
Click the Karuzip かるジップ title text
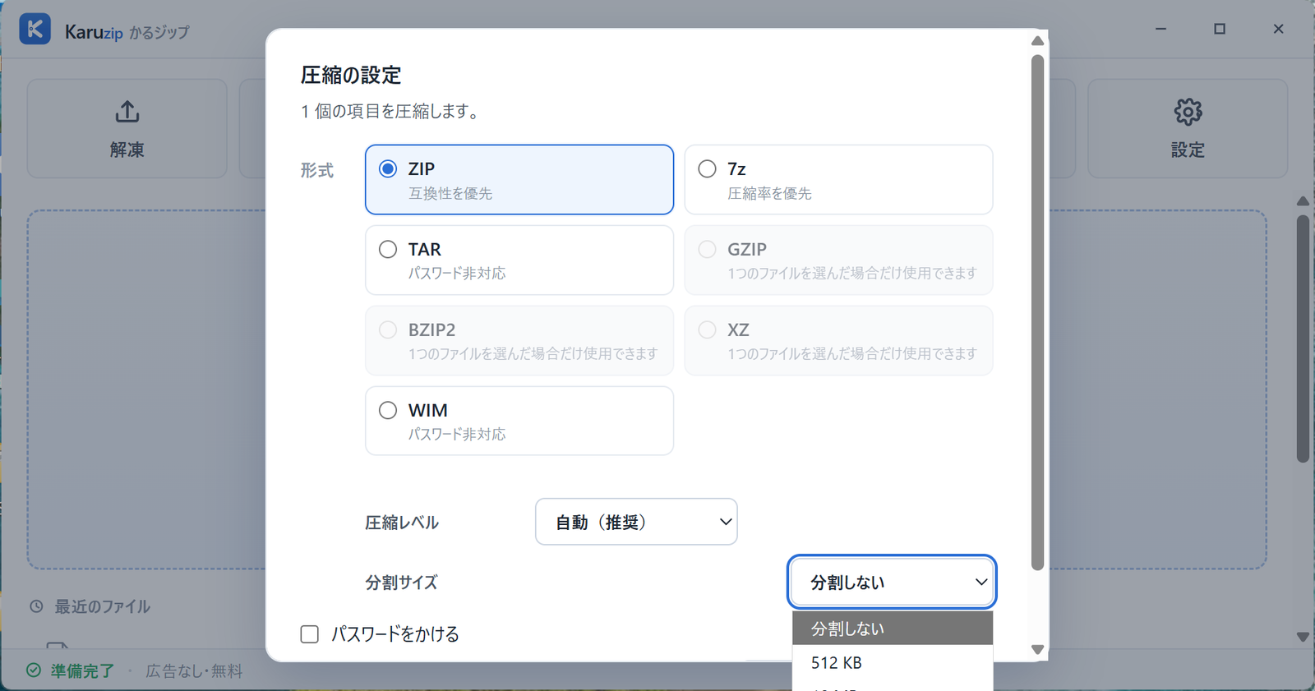[127, 32]
